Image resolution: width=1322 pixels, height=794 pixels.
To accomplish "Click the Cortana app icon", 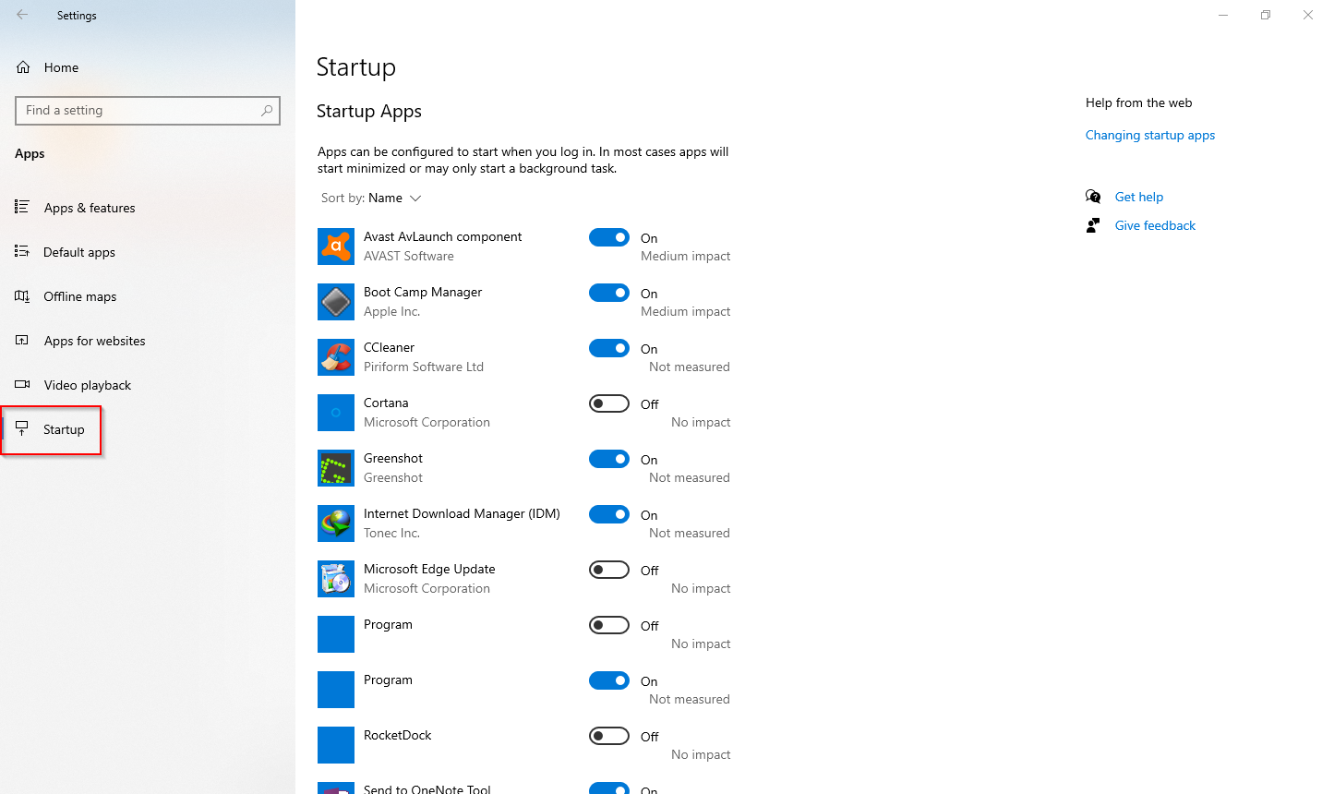I will [336, 413].
